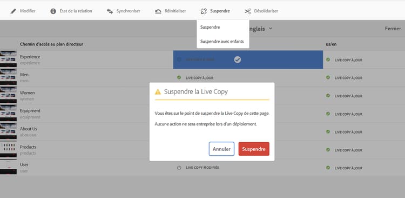Choose Réinitialiser in the toolbar

pos(171,11)
